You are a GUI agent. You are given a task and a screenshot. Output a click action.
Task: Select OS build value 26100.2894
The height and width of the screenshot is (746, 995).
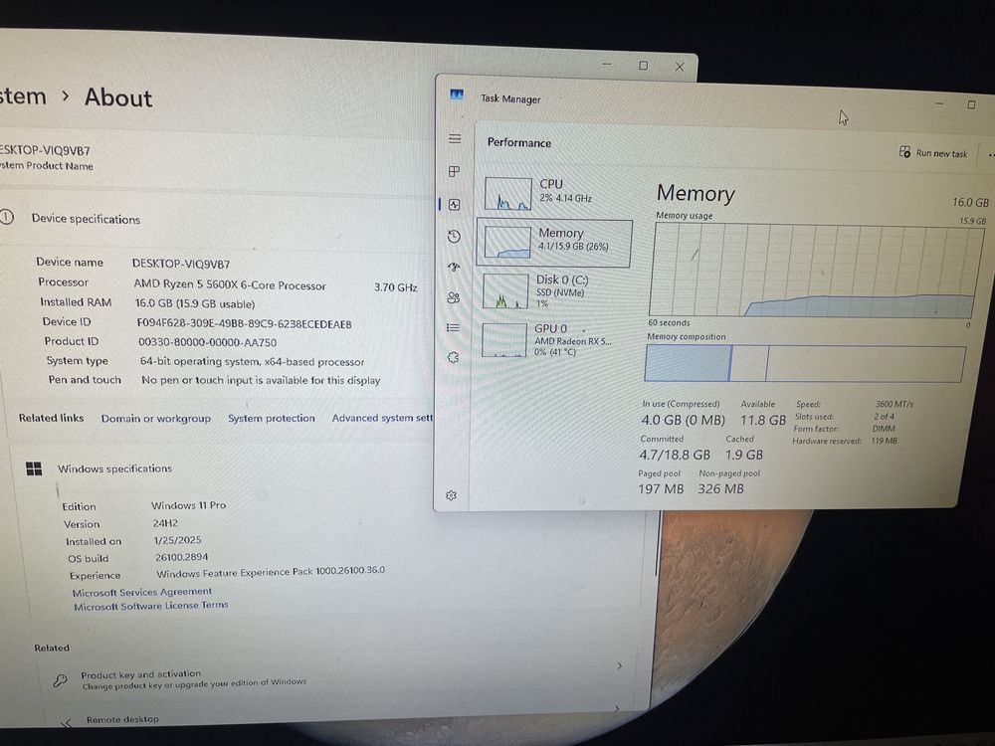click(x=181, y=557)
